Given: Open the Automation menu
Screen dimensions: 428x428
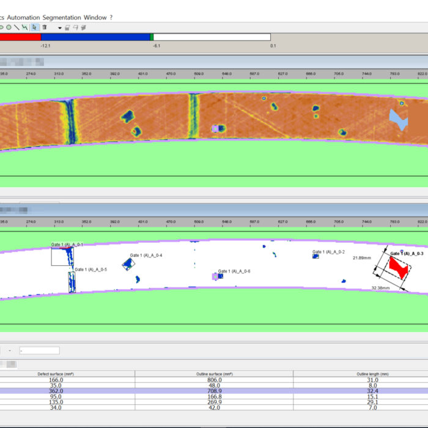Looking at the screenshot, I should coord(24,17).
